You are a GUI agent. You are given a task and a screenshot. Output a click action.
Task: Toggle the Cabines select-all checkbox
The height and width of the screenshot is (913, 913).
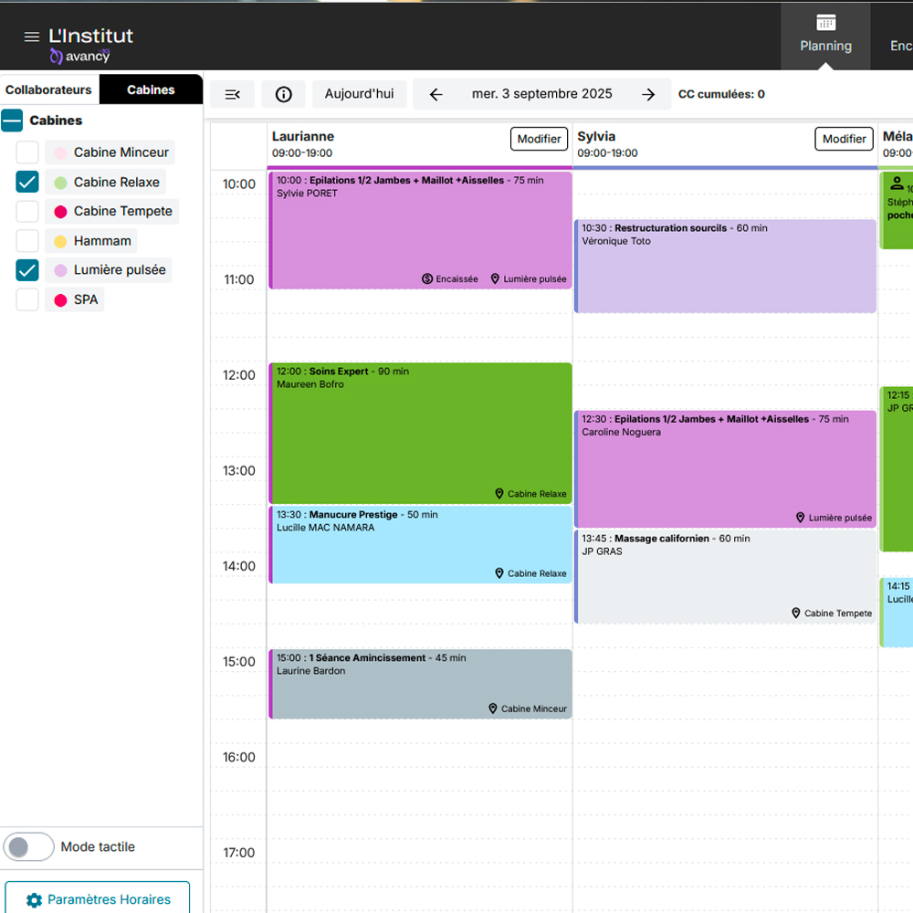click(x=12, y=121)
